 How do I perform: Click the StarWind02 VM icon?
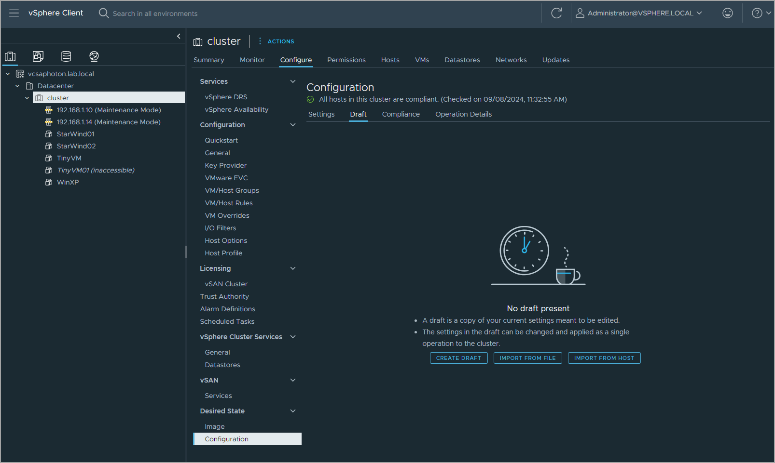point(49,146)
